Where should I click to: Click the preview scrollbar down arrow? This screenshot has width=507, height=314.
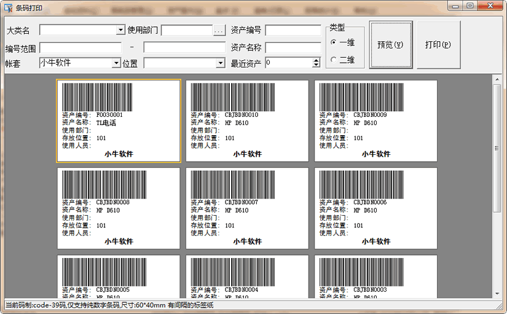tap(497, 294)
